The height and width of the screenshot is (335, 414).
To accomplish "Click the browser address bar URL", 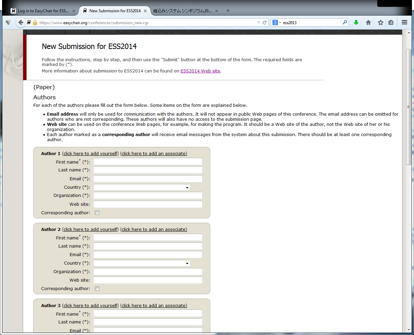I will tap(94, 23).
